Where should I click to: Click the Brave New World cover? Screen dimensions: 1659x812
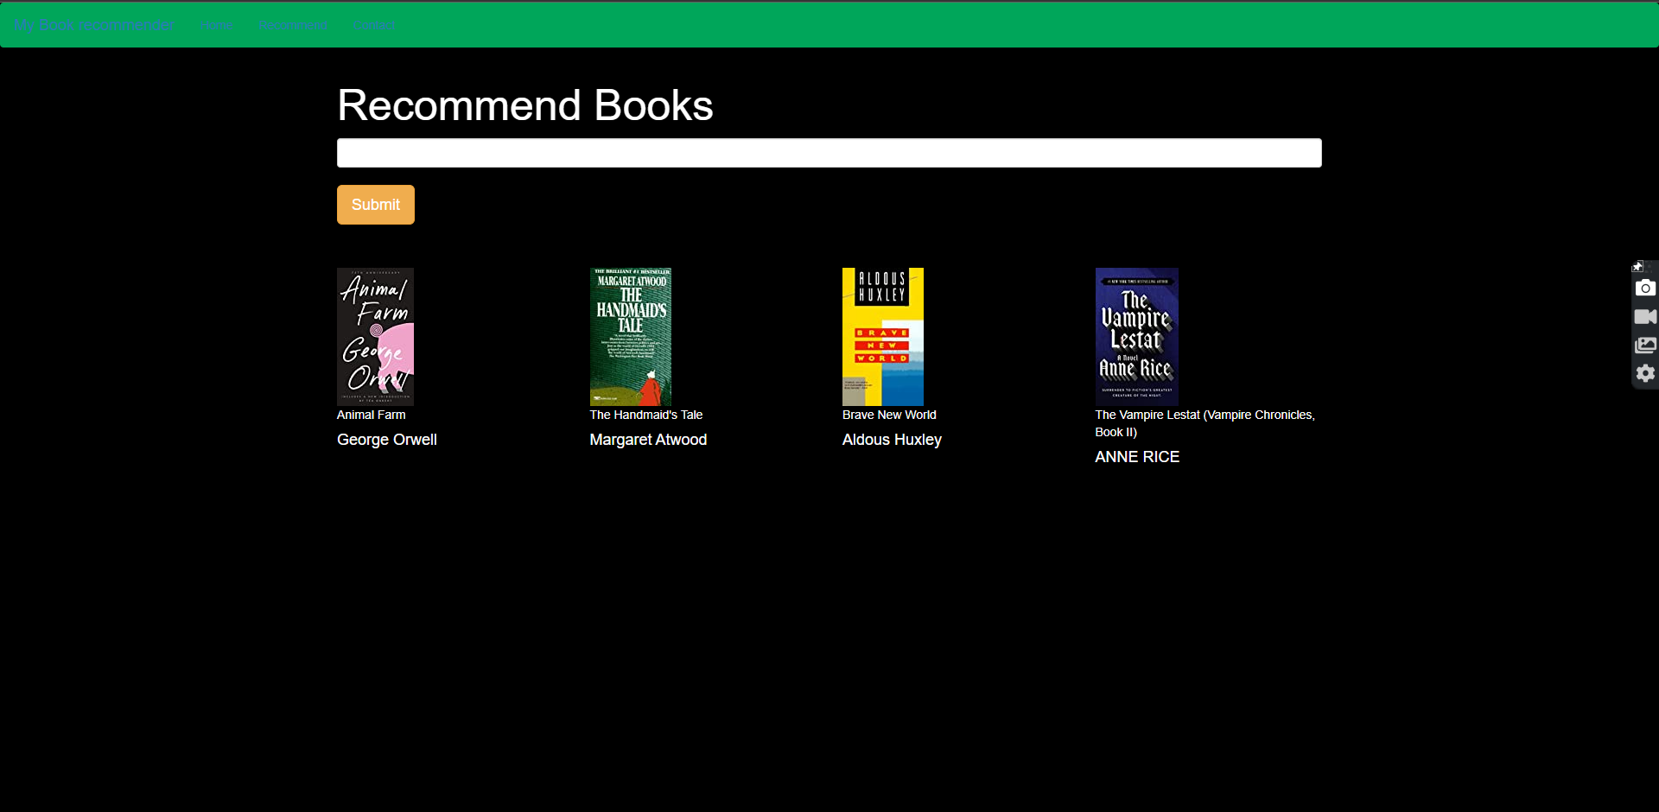(883, 336)
